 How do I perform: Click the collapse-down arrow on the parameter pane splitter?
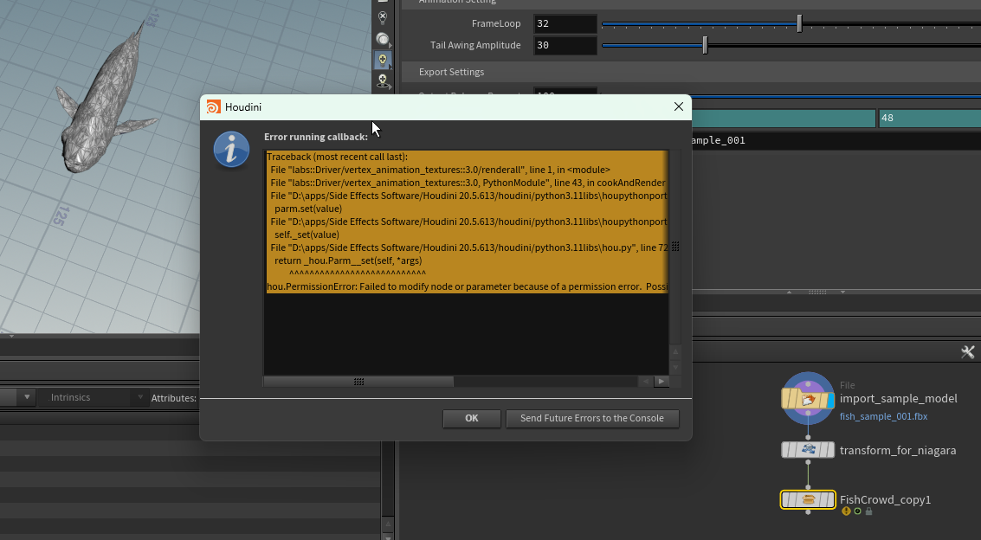[x=842, y=292]
